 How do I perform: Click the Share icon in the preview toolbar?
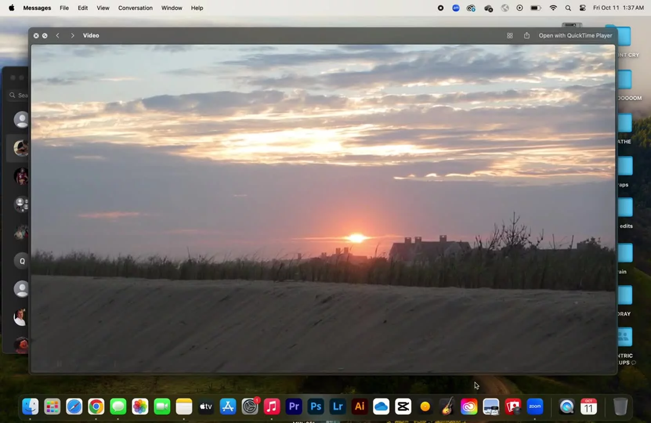tap(527, 36)
